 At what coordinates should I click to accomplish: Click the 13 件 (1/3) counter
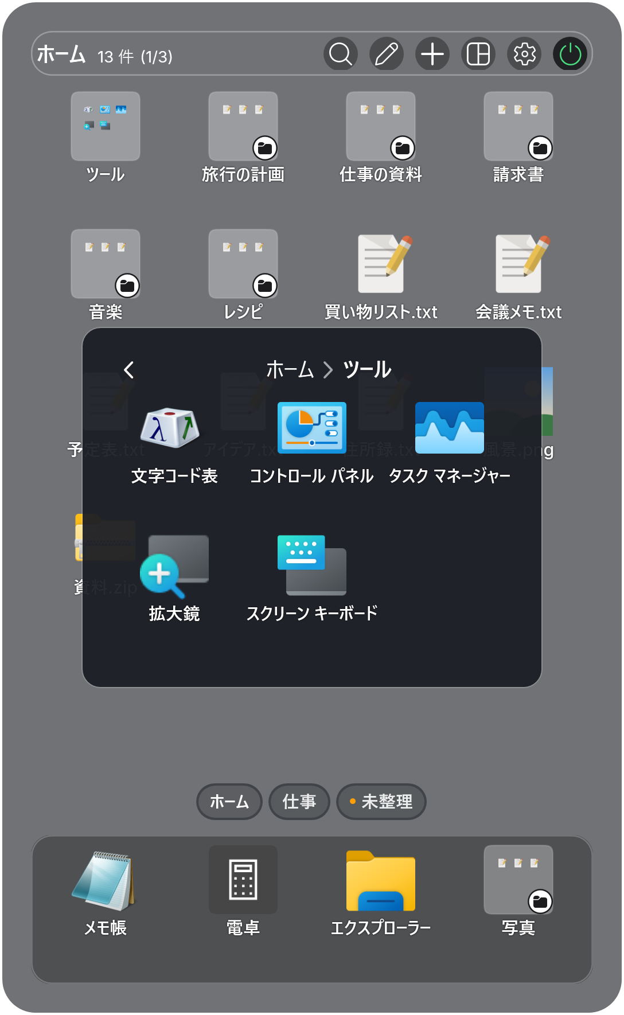135,57
